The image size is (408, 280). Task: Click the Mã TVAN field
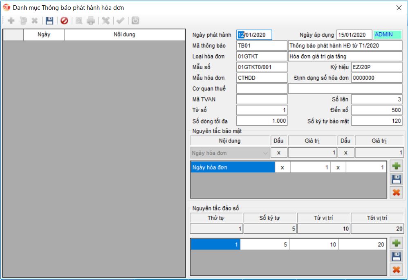[x=262, y=99]
